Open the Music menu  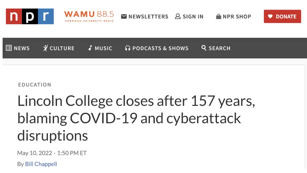(x=103, y=48)
